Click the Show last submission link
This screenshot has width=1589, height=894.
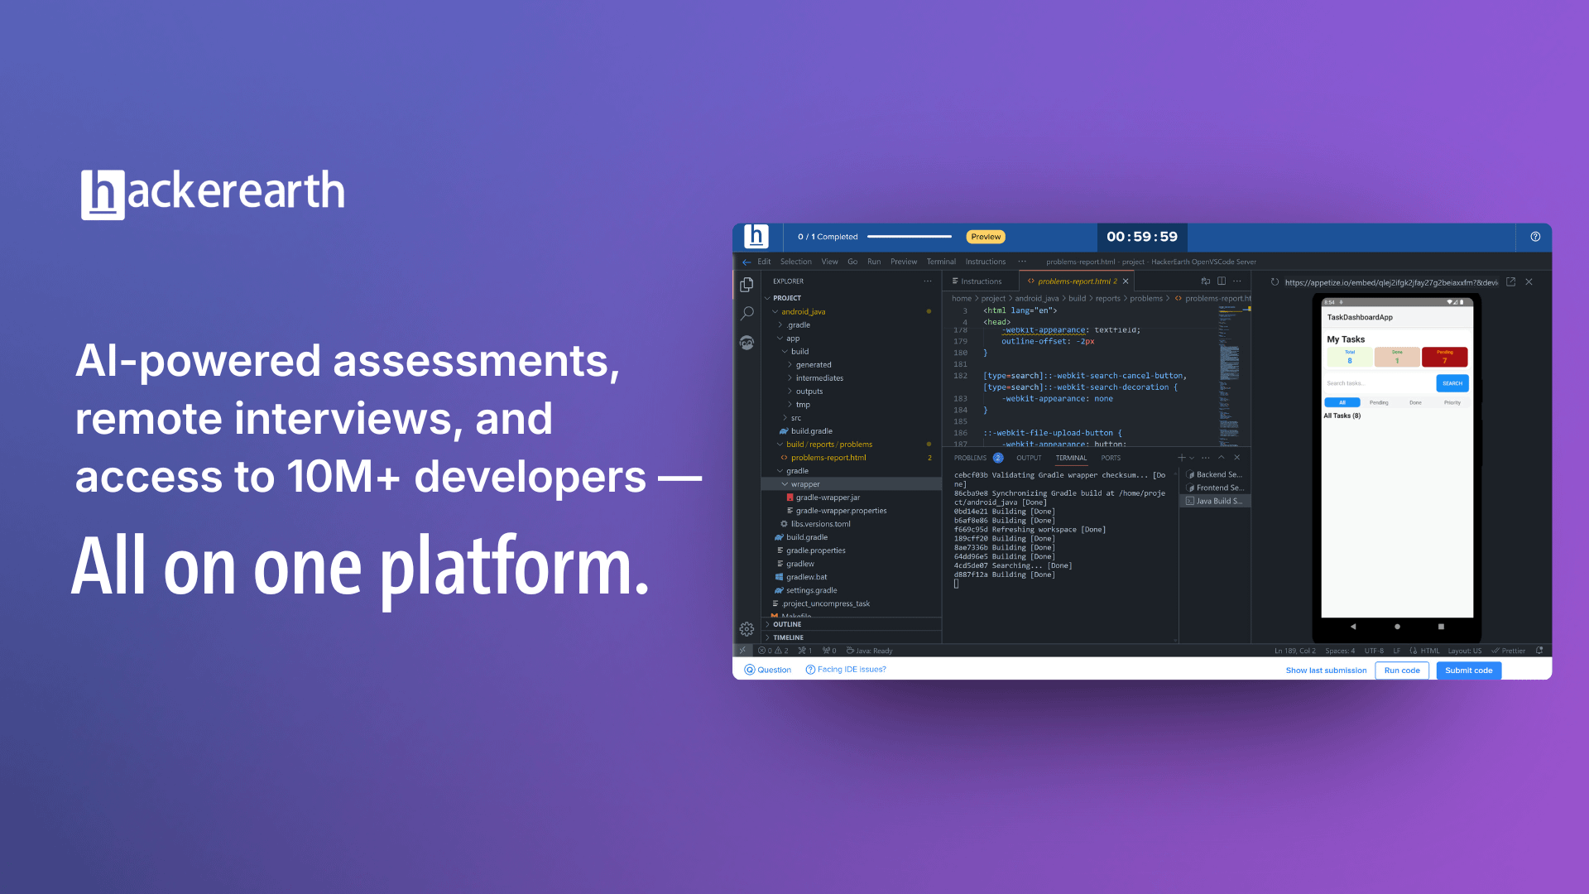[1326, 670]
